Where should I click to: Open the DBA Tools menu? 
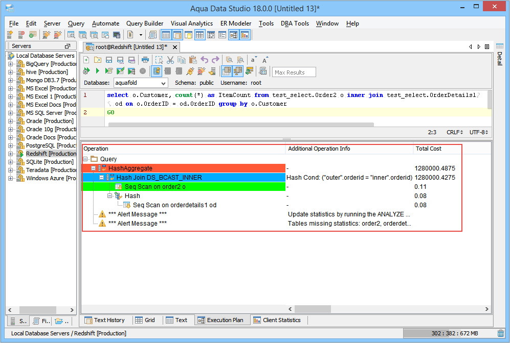(295, 23)
